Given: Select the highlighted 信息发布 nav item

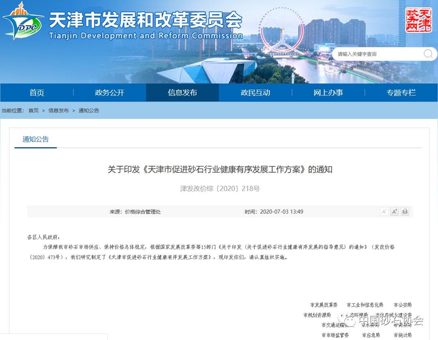Looking at the screenshot, I should (x=182, y=93).
